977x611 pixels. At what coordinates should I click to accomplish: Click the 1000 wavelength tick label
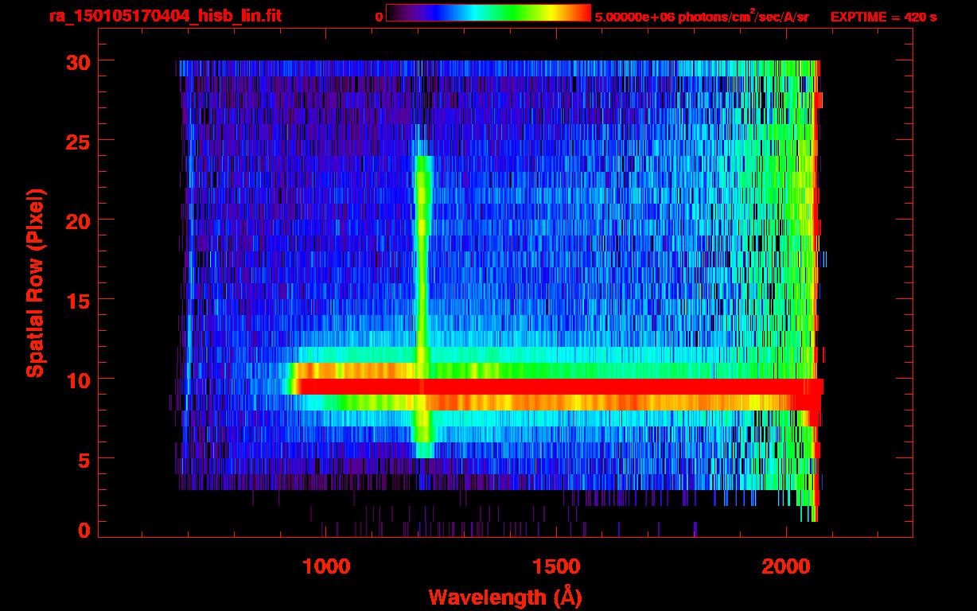pyautogui.click(x=326, y=566)
